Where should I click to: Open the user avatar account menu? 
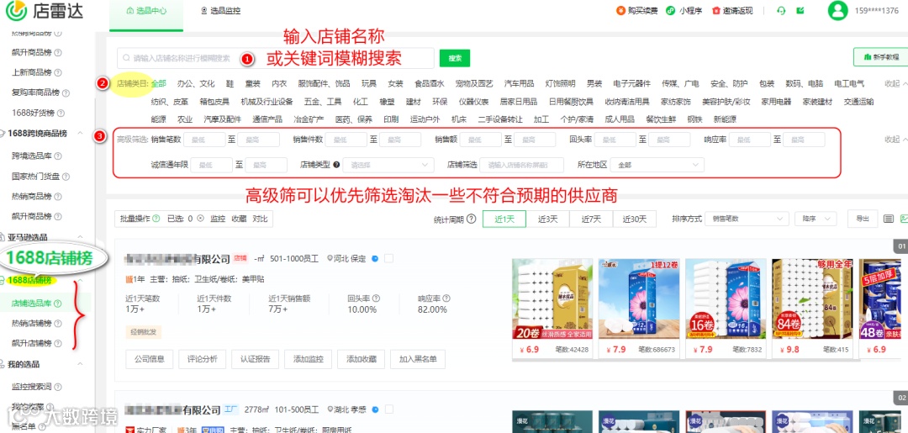click(x=837, y=10)
